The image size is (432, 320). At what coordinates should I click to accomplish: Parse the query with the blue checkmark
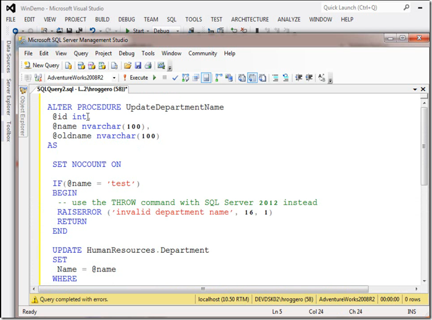(175, 78)
